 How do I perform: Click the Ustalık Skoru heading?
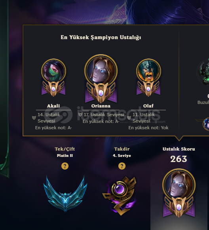click(x=179, y=149)
